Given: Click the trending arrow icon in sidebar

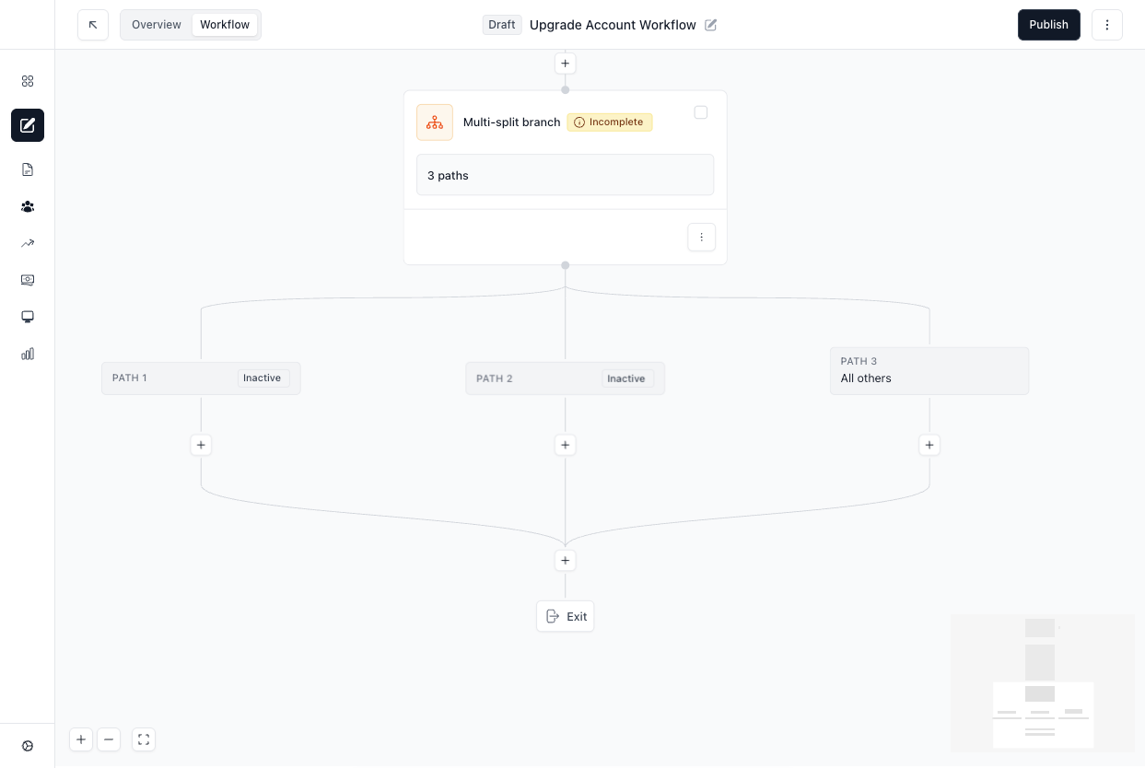Looking at the screenshot, I should [x=28, y=243].
